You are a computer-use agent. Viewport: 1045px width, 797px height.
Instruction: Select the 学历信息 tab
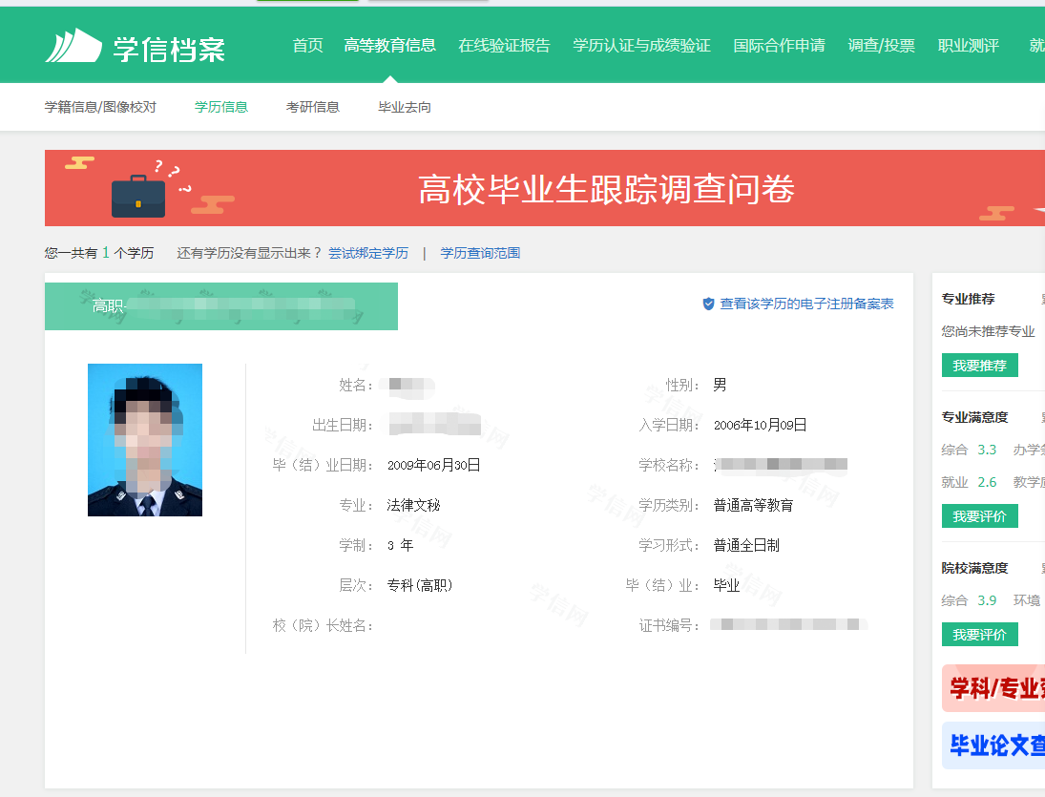click(x=220, y=107)
